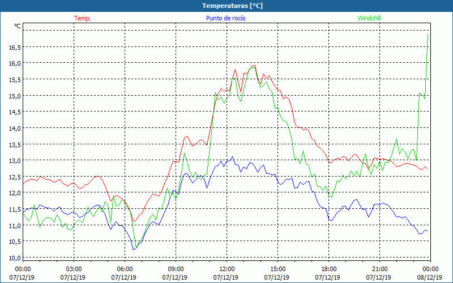This screenshot has width=453, height=283.
Task: Click the 12,0 y-axis value
Action: [x=15, y=194]
